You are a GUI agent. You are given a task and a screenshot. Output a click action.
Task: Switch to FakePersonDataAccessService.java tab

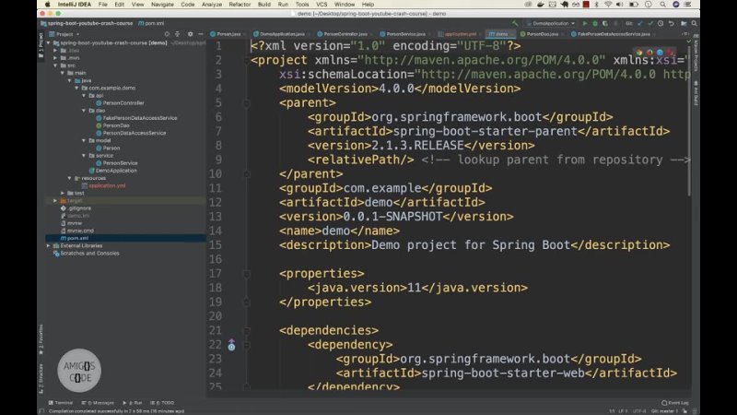[614, 34]
